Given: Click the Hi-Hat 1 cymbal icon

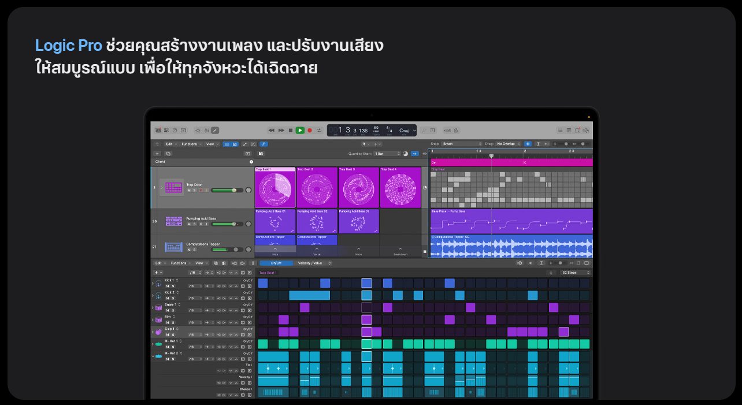Looking at the screenshot, I should click(x=158, y=344).
